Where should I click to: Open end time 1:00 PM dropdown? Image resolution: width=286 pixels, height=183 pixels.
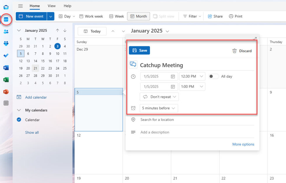pos(192,87)
